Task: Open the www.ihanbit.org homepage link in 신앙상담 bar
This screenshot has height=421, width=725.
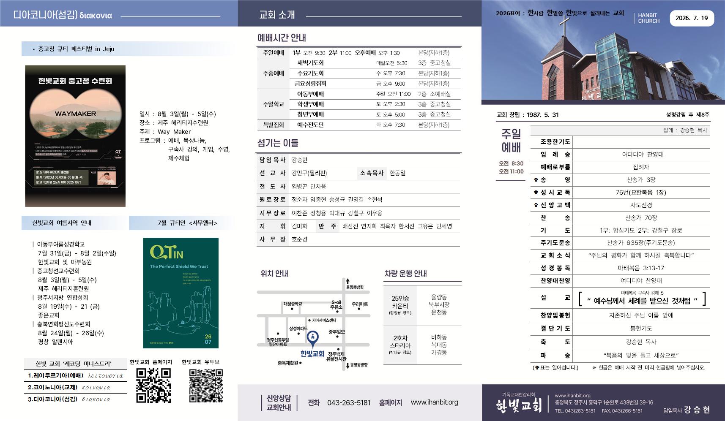Action: tap(434, 402)
